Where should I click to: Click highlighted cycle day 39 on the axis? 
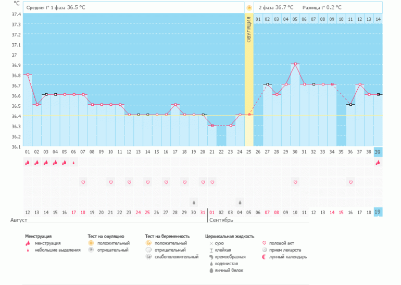point(378,152)
